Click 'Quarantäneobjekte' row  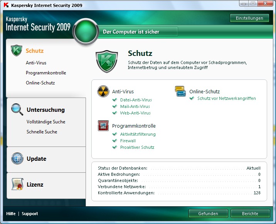coord(179,180)
